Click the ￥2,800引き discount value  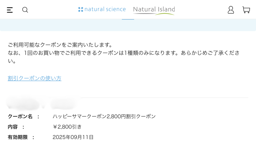tap(67, 127)
